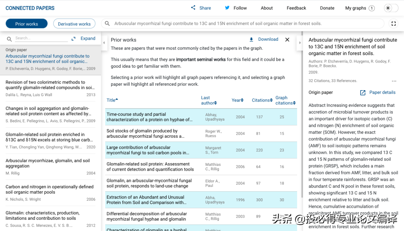Select 'Glomalin, an arbuscular-mycorrhizal fungal soil protein' row
Image resolution: width=404 pixels, height=231 pixels.
201,183
